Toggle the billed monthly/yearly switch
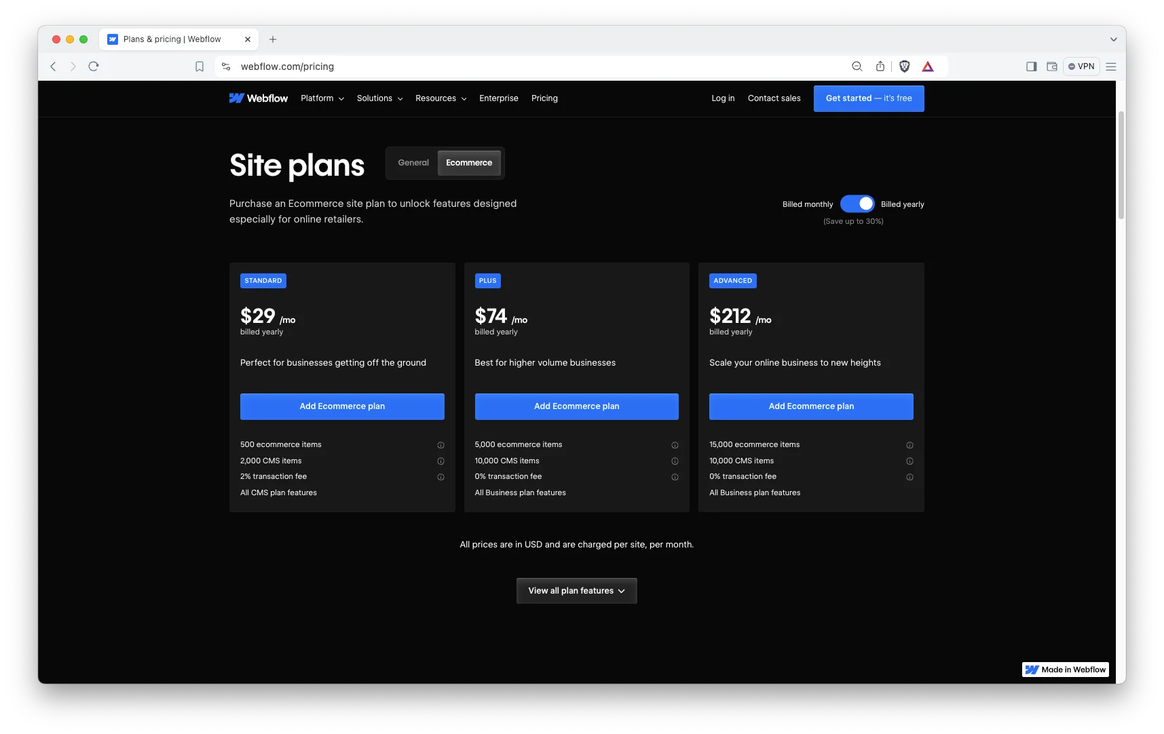This screenshot has height=734, width=1164. tap(857, 204)
